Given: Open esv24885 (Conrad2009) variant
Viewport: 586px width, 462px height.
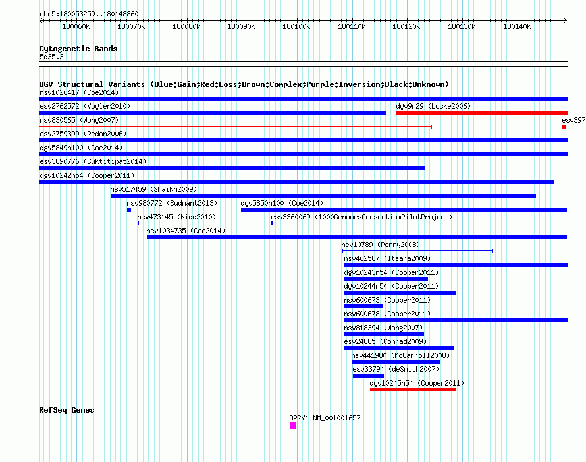Looking at the screenshot, I should pos(385,341).
